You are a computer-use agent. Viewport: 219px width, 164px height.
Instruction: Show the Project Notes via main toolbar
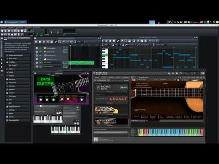coord(19,35)
